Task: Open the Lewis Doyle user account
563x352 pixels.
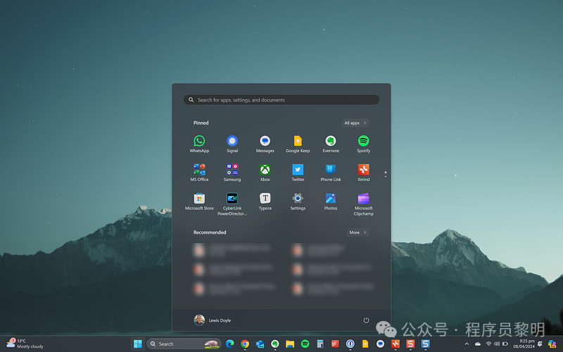Action: [x=213, y=320]
